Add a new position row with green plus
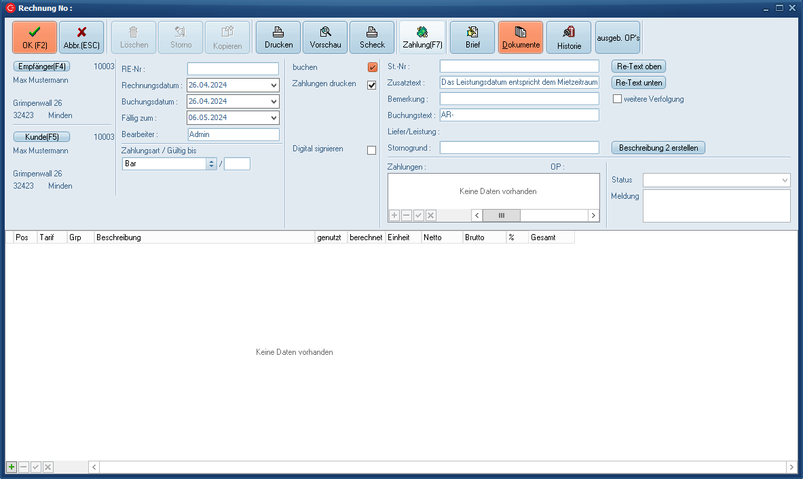Image resolution: width=803 pixels, height=479 pixels. [x=12, y=467]
